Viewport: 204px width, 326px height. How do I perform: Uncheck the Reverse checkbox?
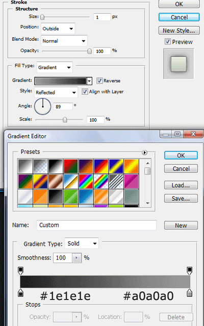point(99,81)
